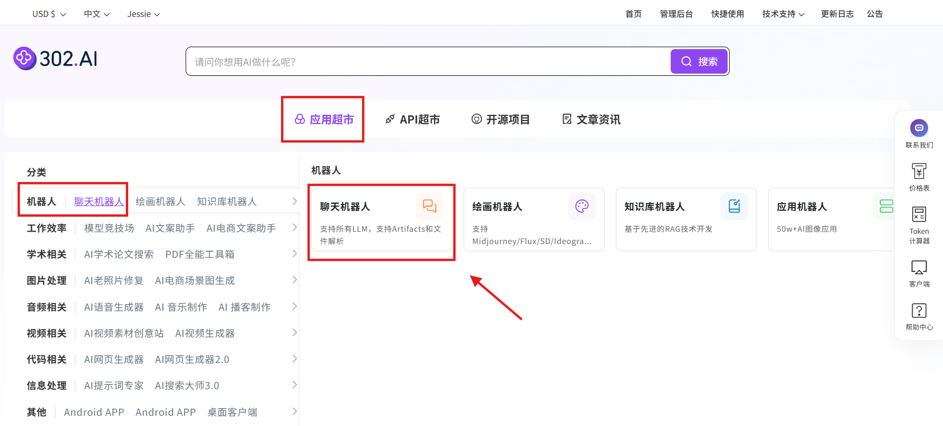943x426 pixels.
Task: Open the AI语音生成器 link
Action: [114, 307]
